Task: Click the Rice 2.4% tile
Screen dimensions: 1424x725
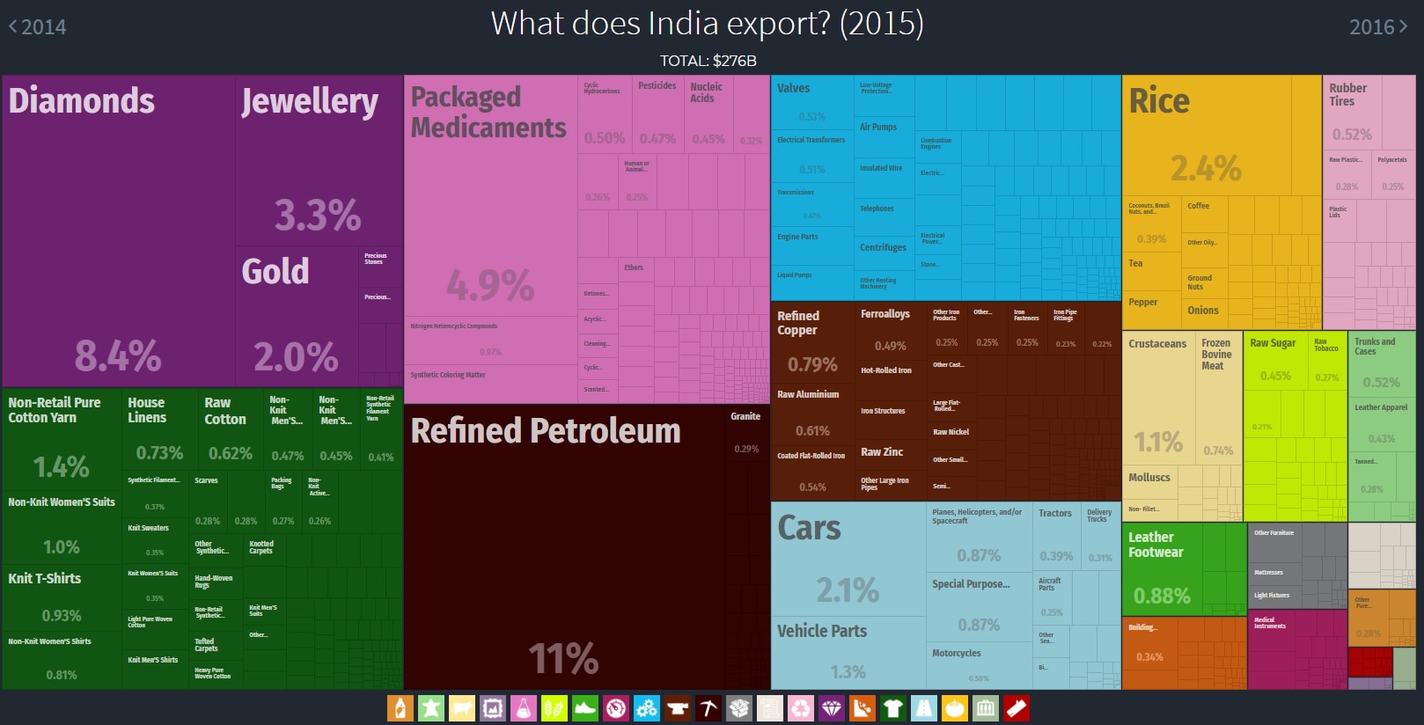Action: 1207,135
